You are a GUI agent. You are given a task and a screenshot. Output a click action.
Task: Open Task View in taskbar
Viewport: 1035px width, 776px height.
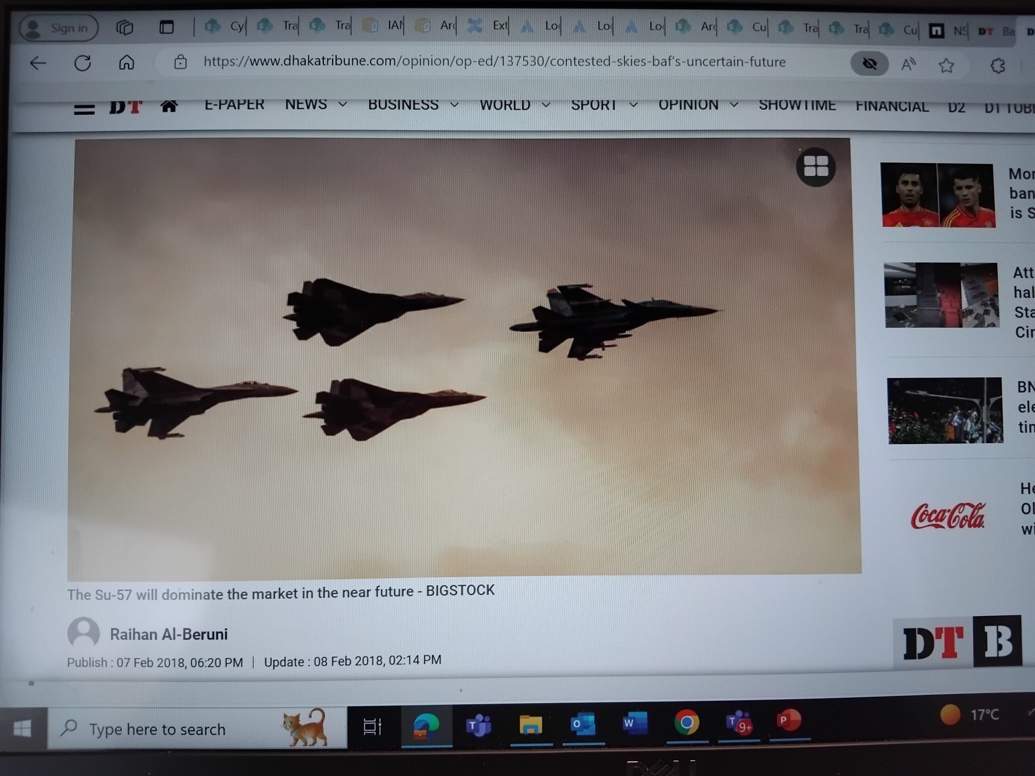pyautogui.click(x=373, y=726)
